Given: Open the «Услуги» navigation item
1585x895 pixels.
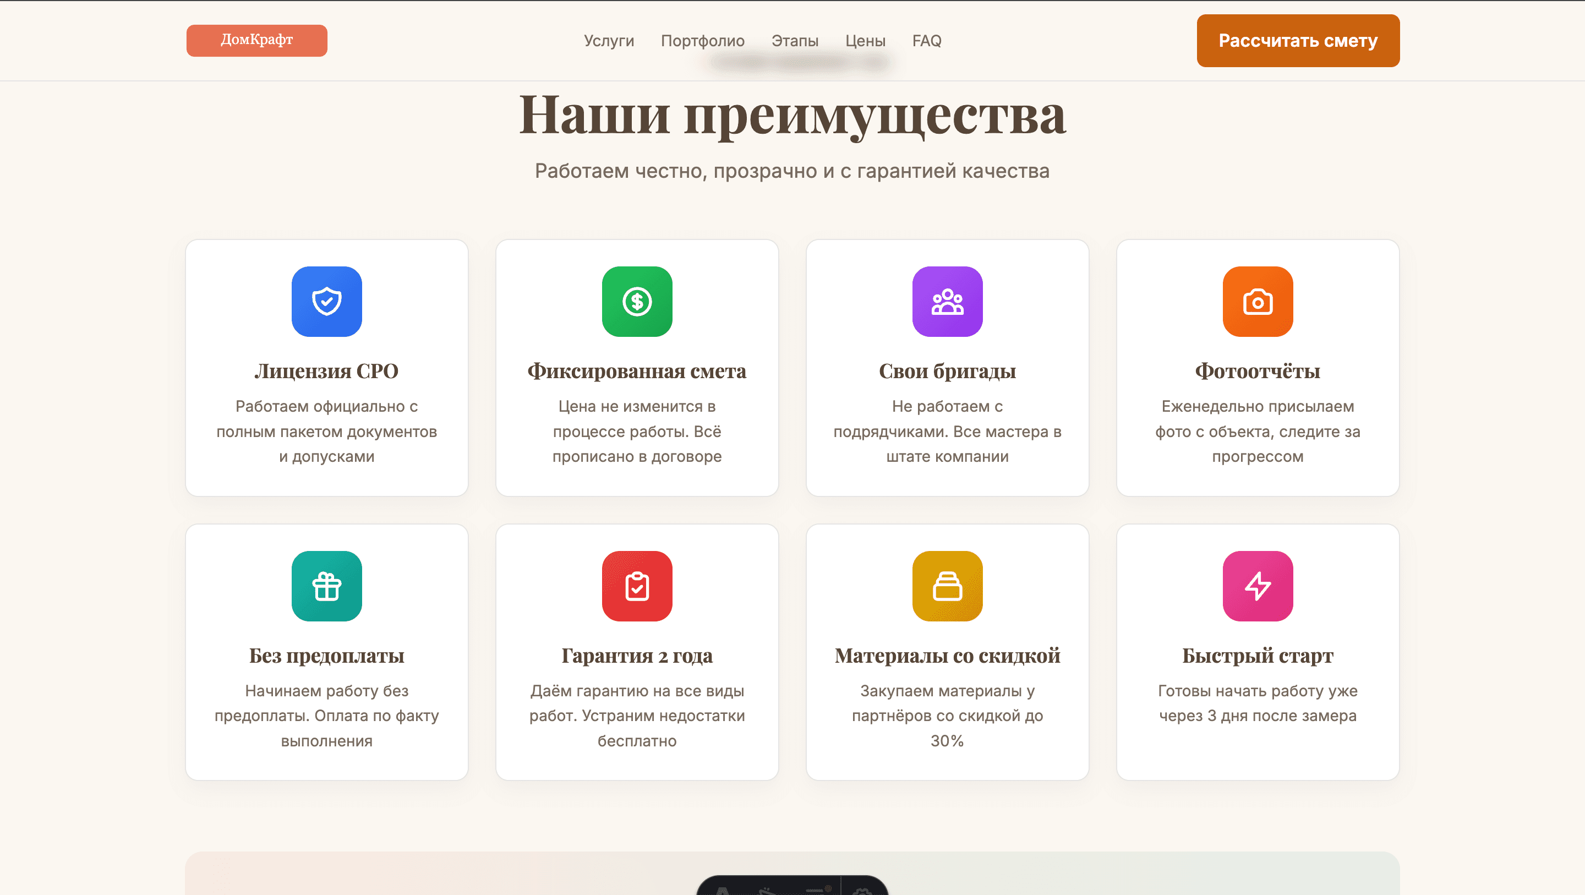Looking at the screenshot, I should [609, 41].
